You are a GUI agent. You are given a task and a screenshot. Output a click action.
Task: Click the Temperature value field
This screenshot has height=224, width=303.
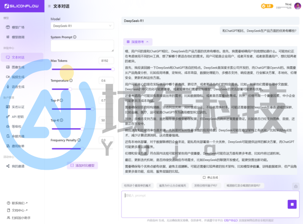pyautogui.click(x=106, y=80)
